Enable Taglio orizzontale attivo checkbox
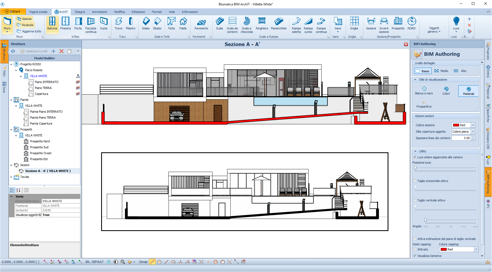 (415, 181)
